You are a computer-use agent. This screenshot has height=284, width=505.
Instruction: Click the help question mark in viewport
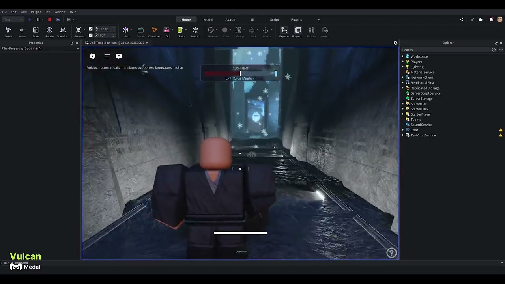(391, 253)
